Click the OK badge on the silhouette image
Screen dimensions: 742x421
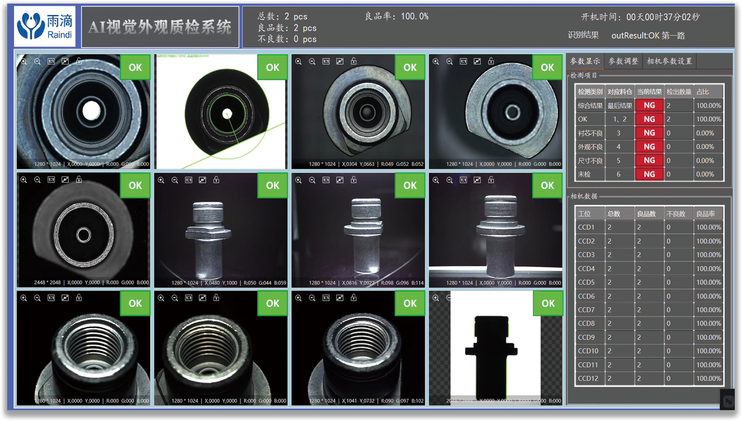pyautogui.click(x=548, y=303)
